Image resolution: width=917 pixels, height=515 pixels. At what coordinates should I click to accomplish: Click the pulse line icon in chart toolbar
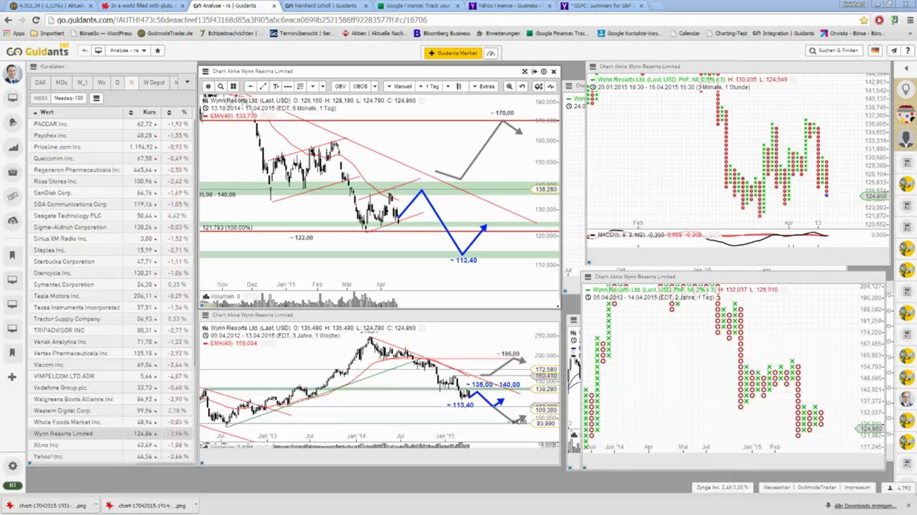551,87
